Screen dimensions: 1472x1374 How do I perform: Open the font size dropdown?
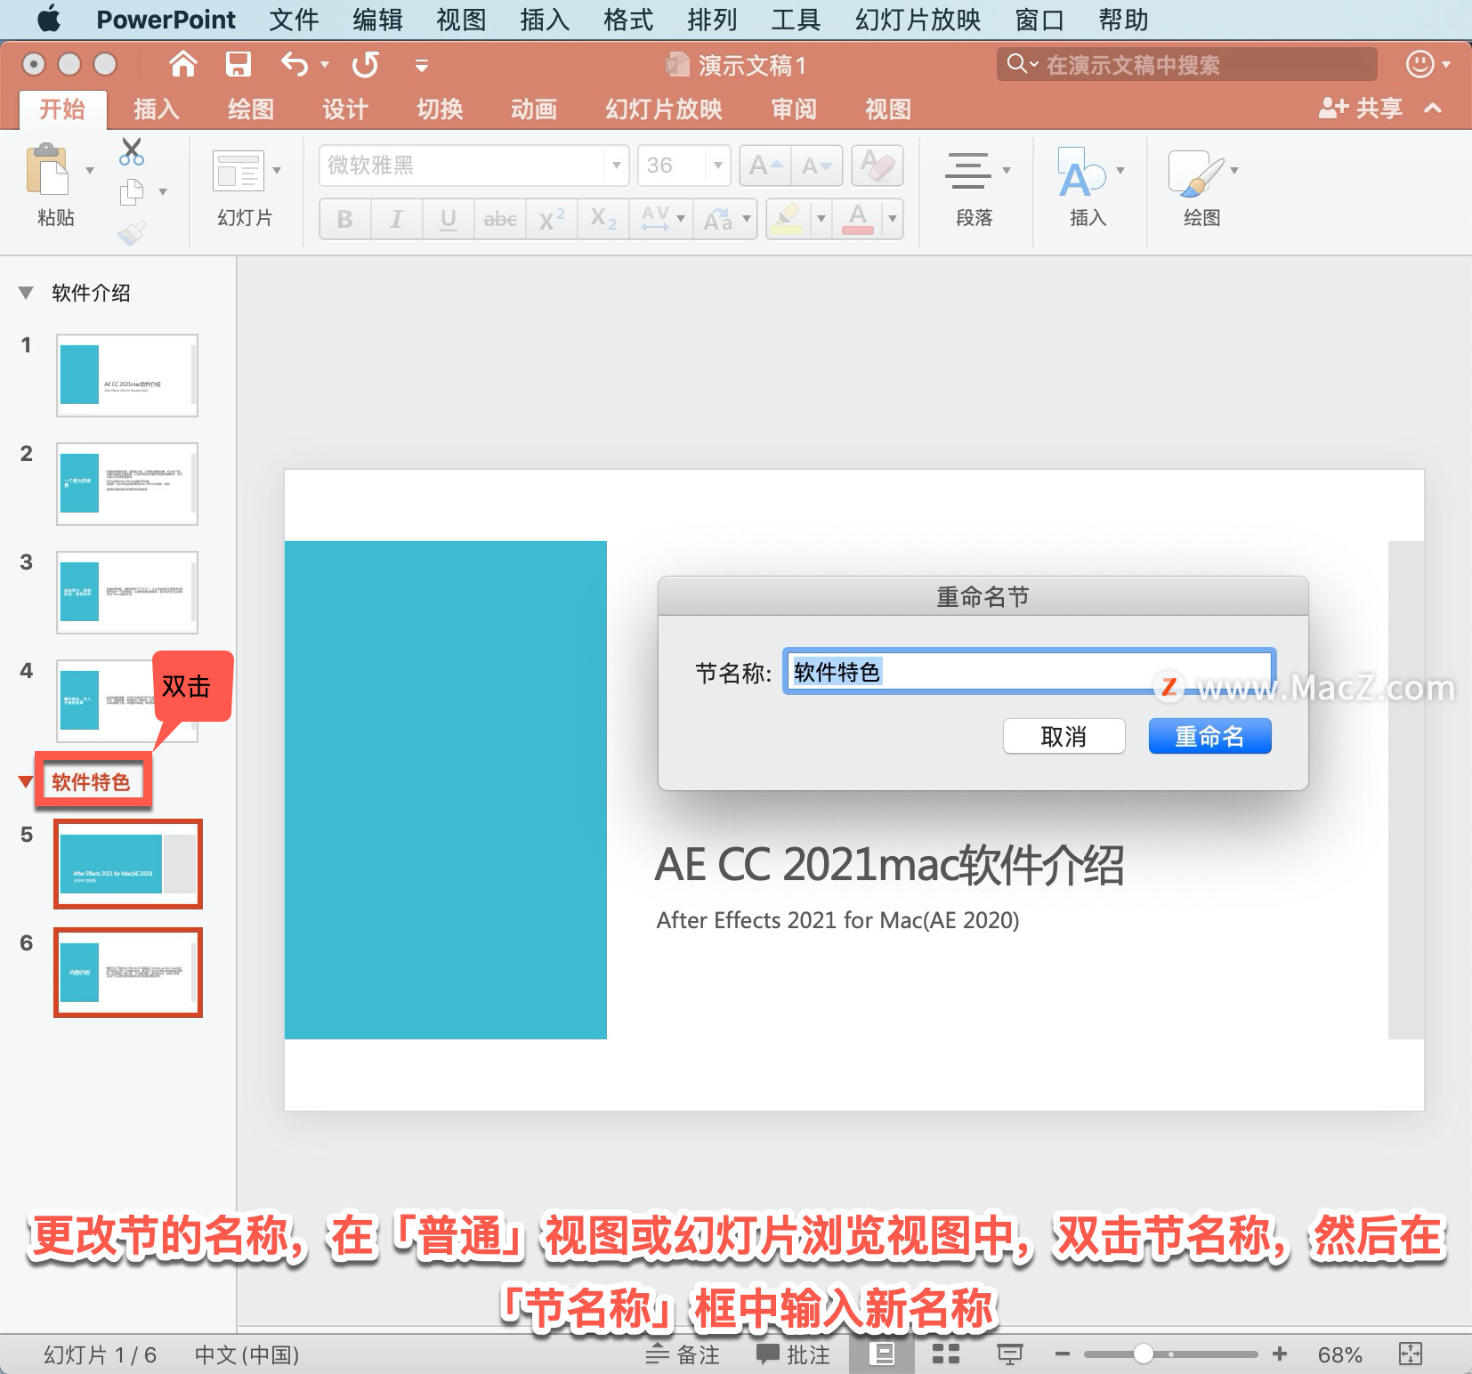point(717,166)
